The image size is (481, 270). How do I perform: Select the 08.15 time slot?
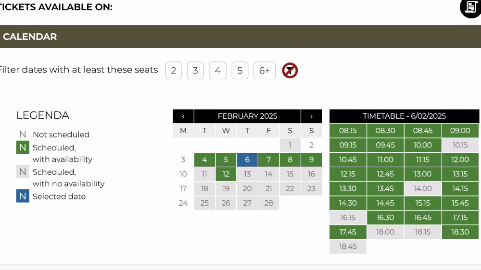[x=348, y=131]
